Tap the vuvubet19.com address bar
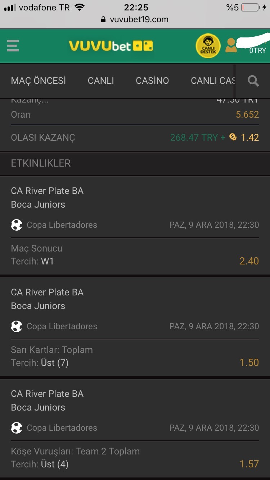The height and width of the screenshot is (480, 270). click(x=135, y=19)
